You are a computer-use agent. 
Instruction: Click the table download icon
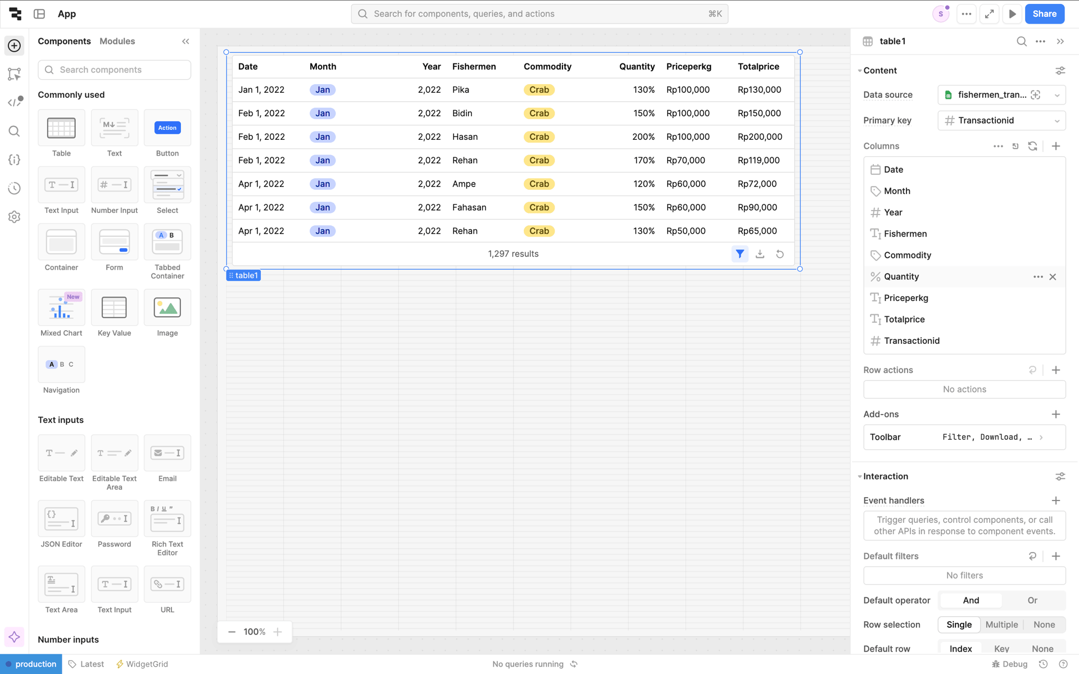point(760,254)
